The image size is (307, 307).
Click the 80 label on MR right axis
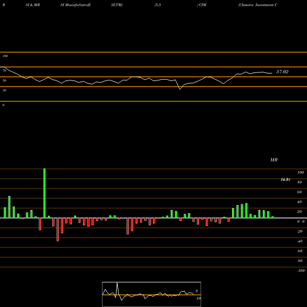click(x=300, y=182)
